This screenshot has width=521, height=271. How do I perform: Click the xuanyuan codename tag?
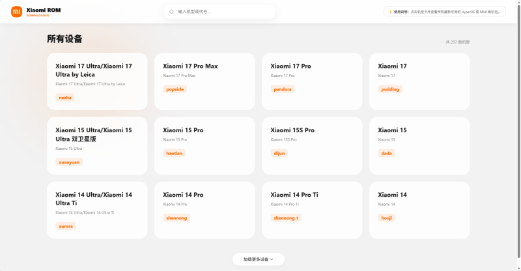(x=69, y=162)
